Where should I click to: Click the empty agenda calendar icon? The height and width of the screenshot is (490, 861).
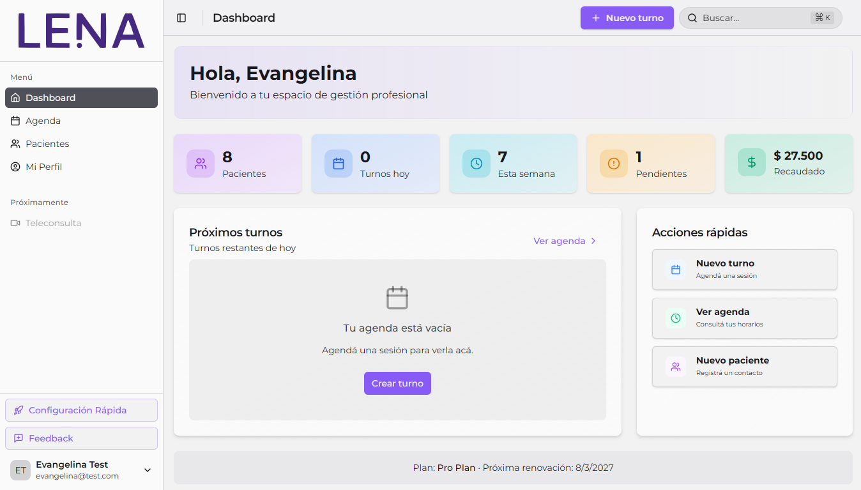tap(397, 298)
